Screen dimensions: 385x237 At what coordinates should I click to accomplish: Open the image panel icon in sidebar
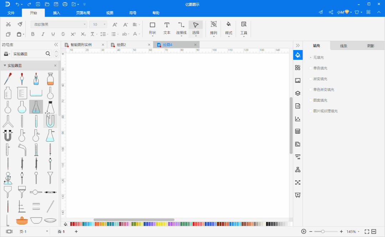[x=298, y=80]
